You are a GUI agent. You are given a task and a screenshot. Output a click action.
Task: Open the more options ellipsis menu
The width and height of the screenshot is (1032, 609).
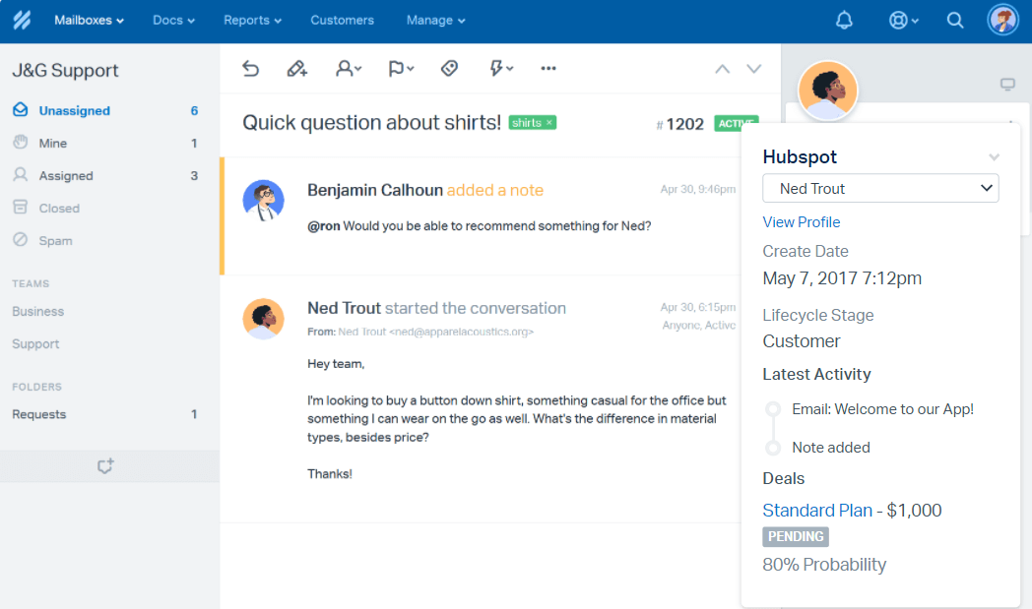pos(548,68)
